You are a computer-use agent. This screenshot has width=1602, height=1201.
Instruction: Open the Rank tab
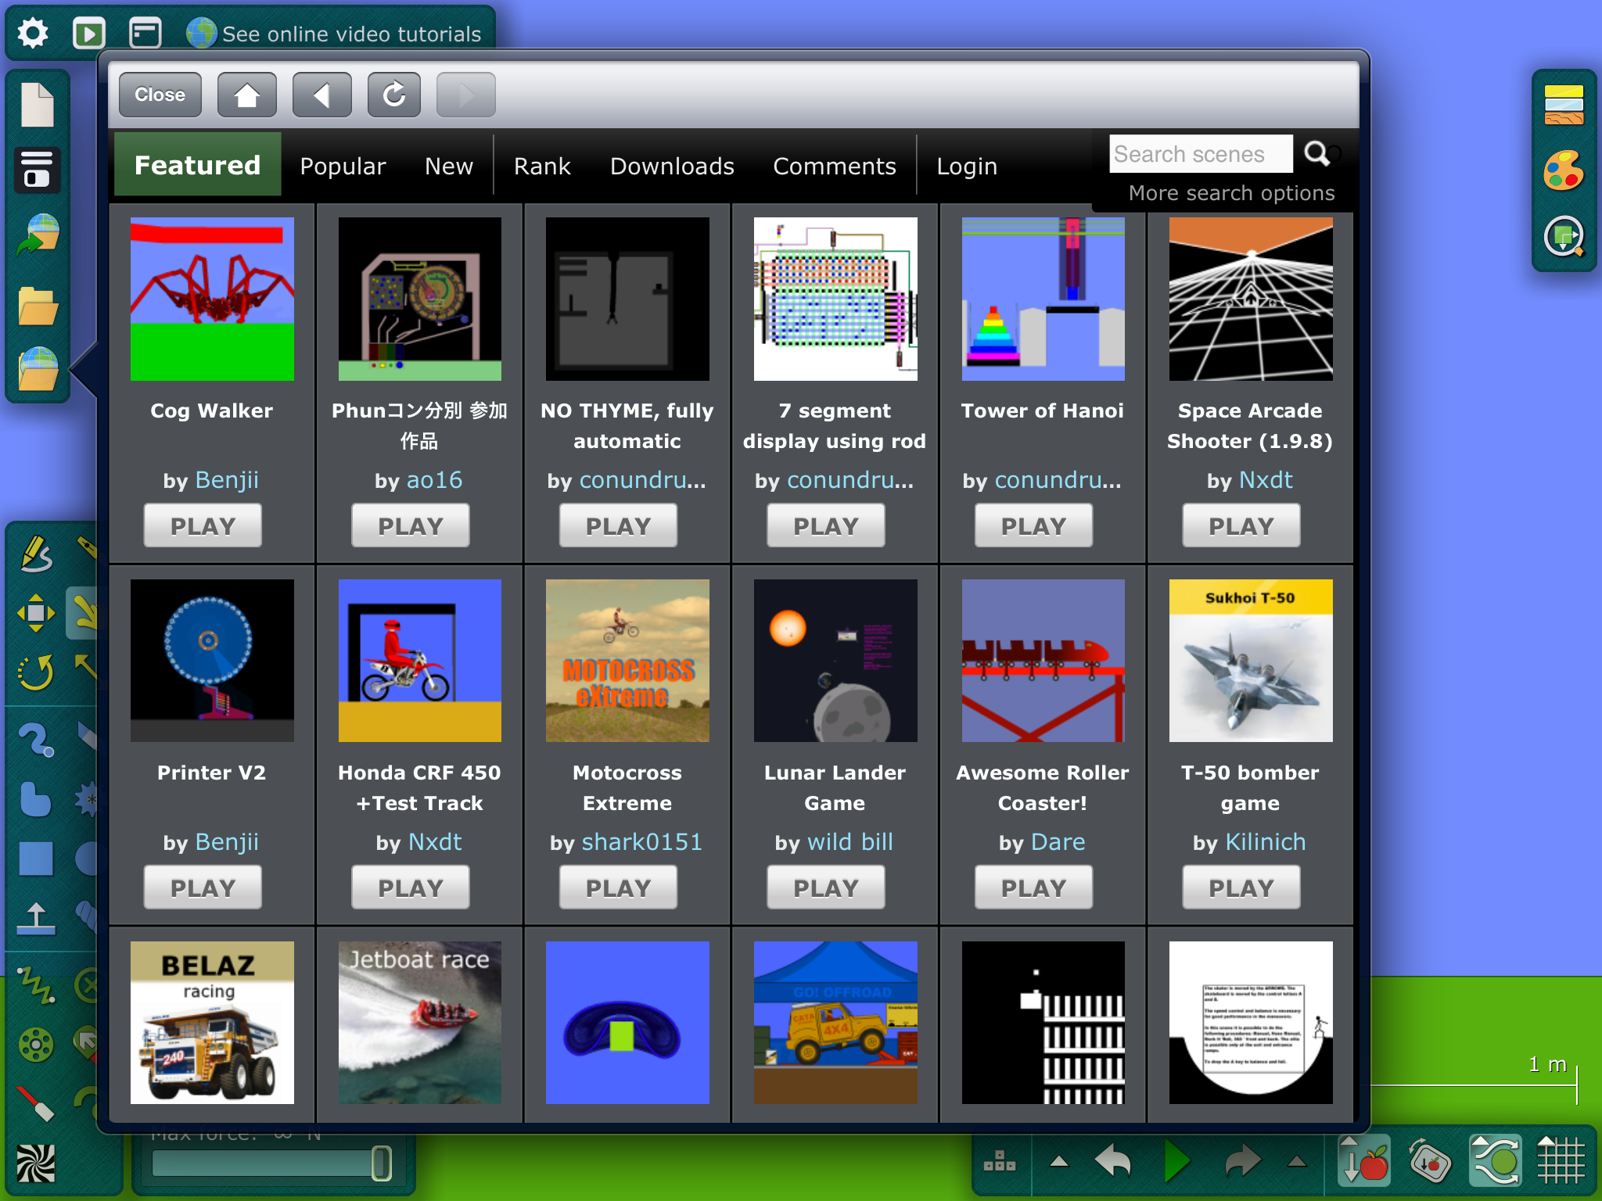(x=542, y=166)
